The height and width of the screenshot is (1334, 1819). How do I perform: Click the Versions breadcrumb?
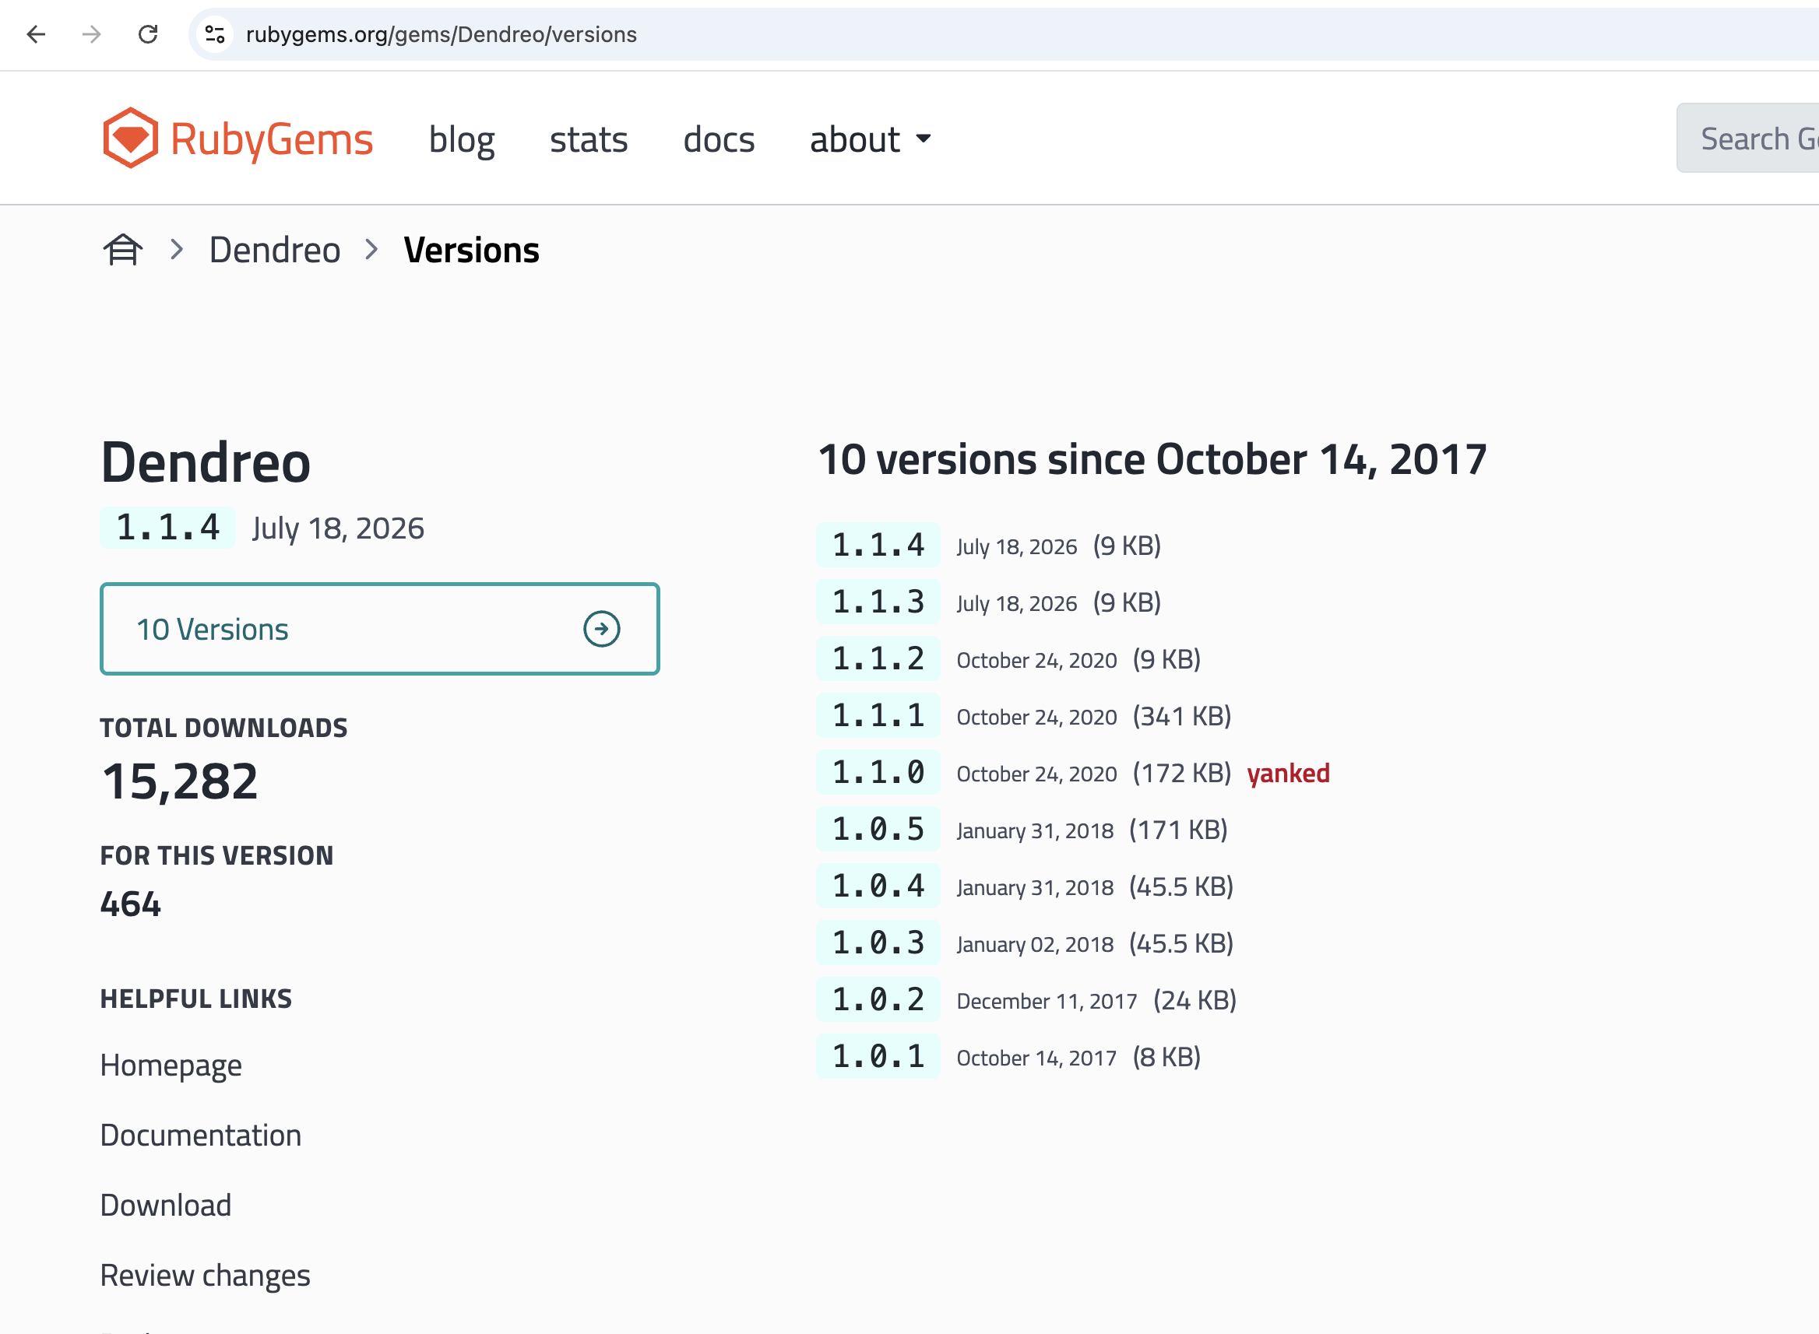pos(471,250)
